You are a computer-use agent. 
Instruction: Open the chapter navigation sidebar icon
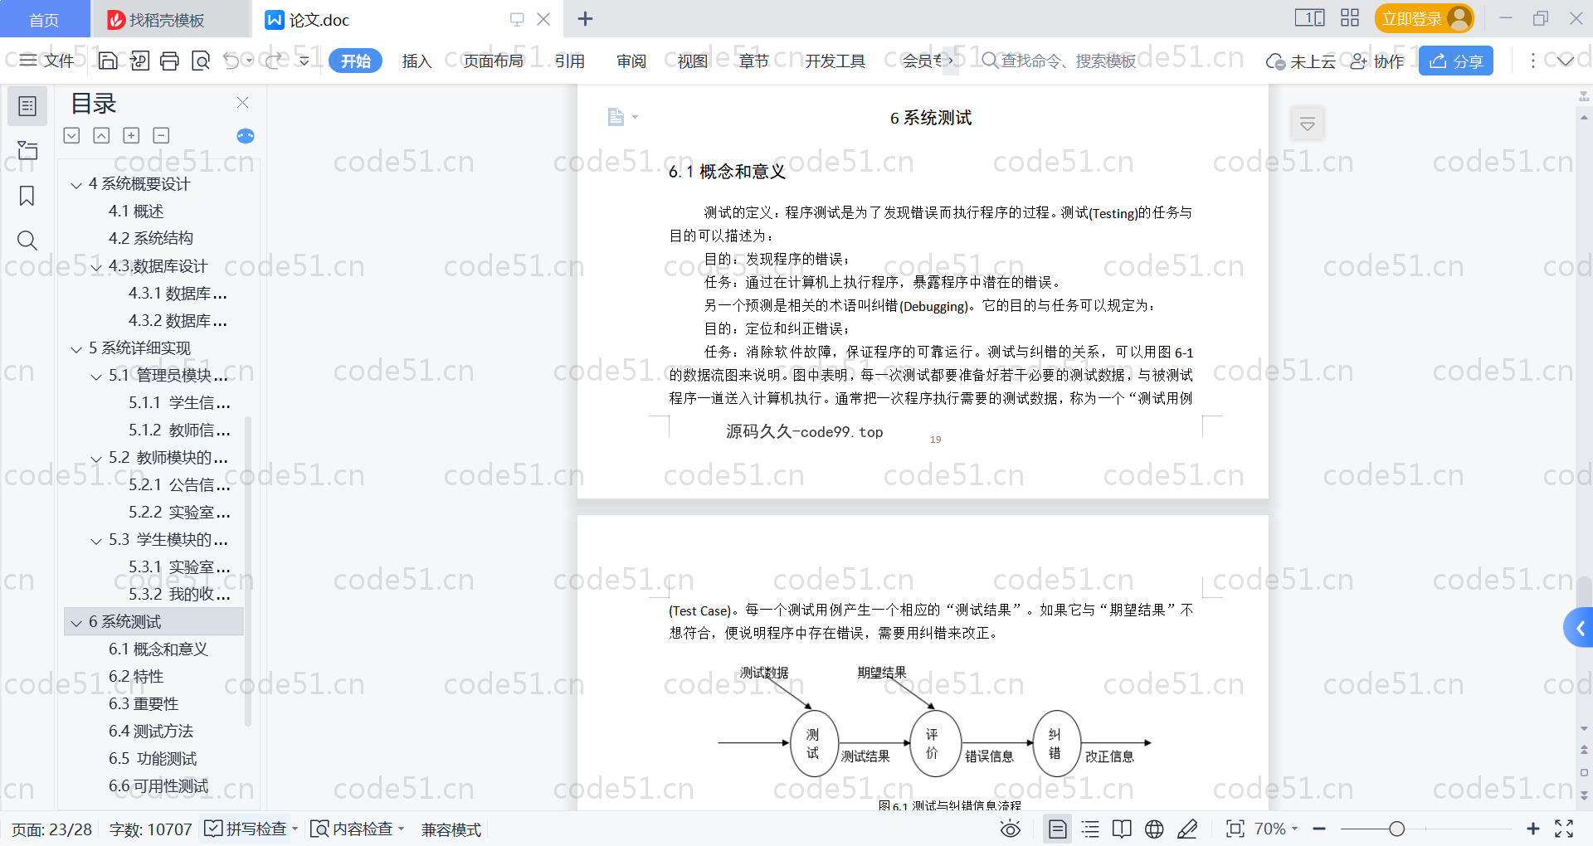tap(27, 150)
